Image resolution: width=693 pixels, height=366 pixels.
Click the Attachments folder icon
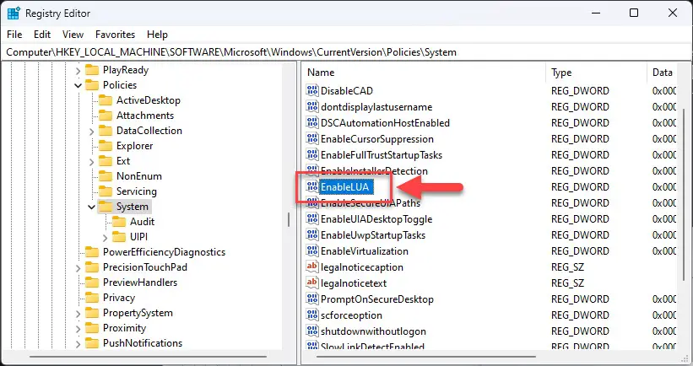[x=106, y=116]
